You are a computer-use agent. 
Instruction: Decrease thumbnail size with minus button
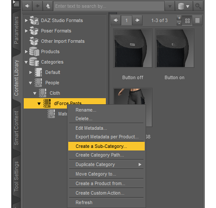click(x=179, y=23)
